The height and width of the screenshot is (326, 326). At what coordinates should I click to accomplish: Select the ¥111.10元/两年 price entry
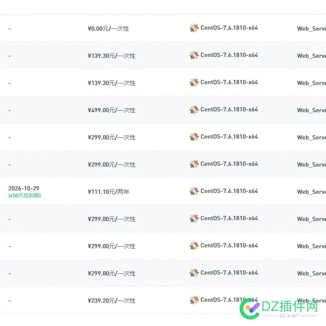point(108,192)
